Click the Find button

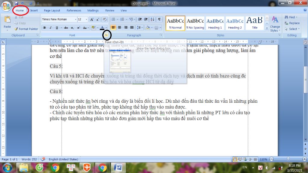(291, 17)
